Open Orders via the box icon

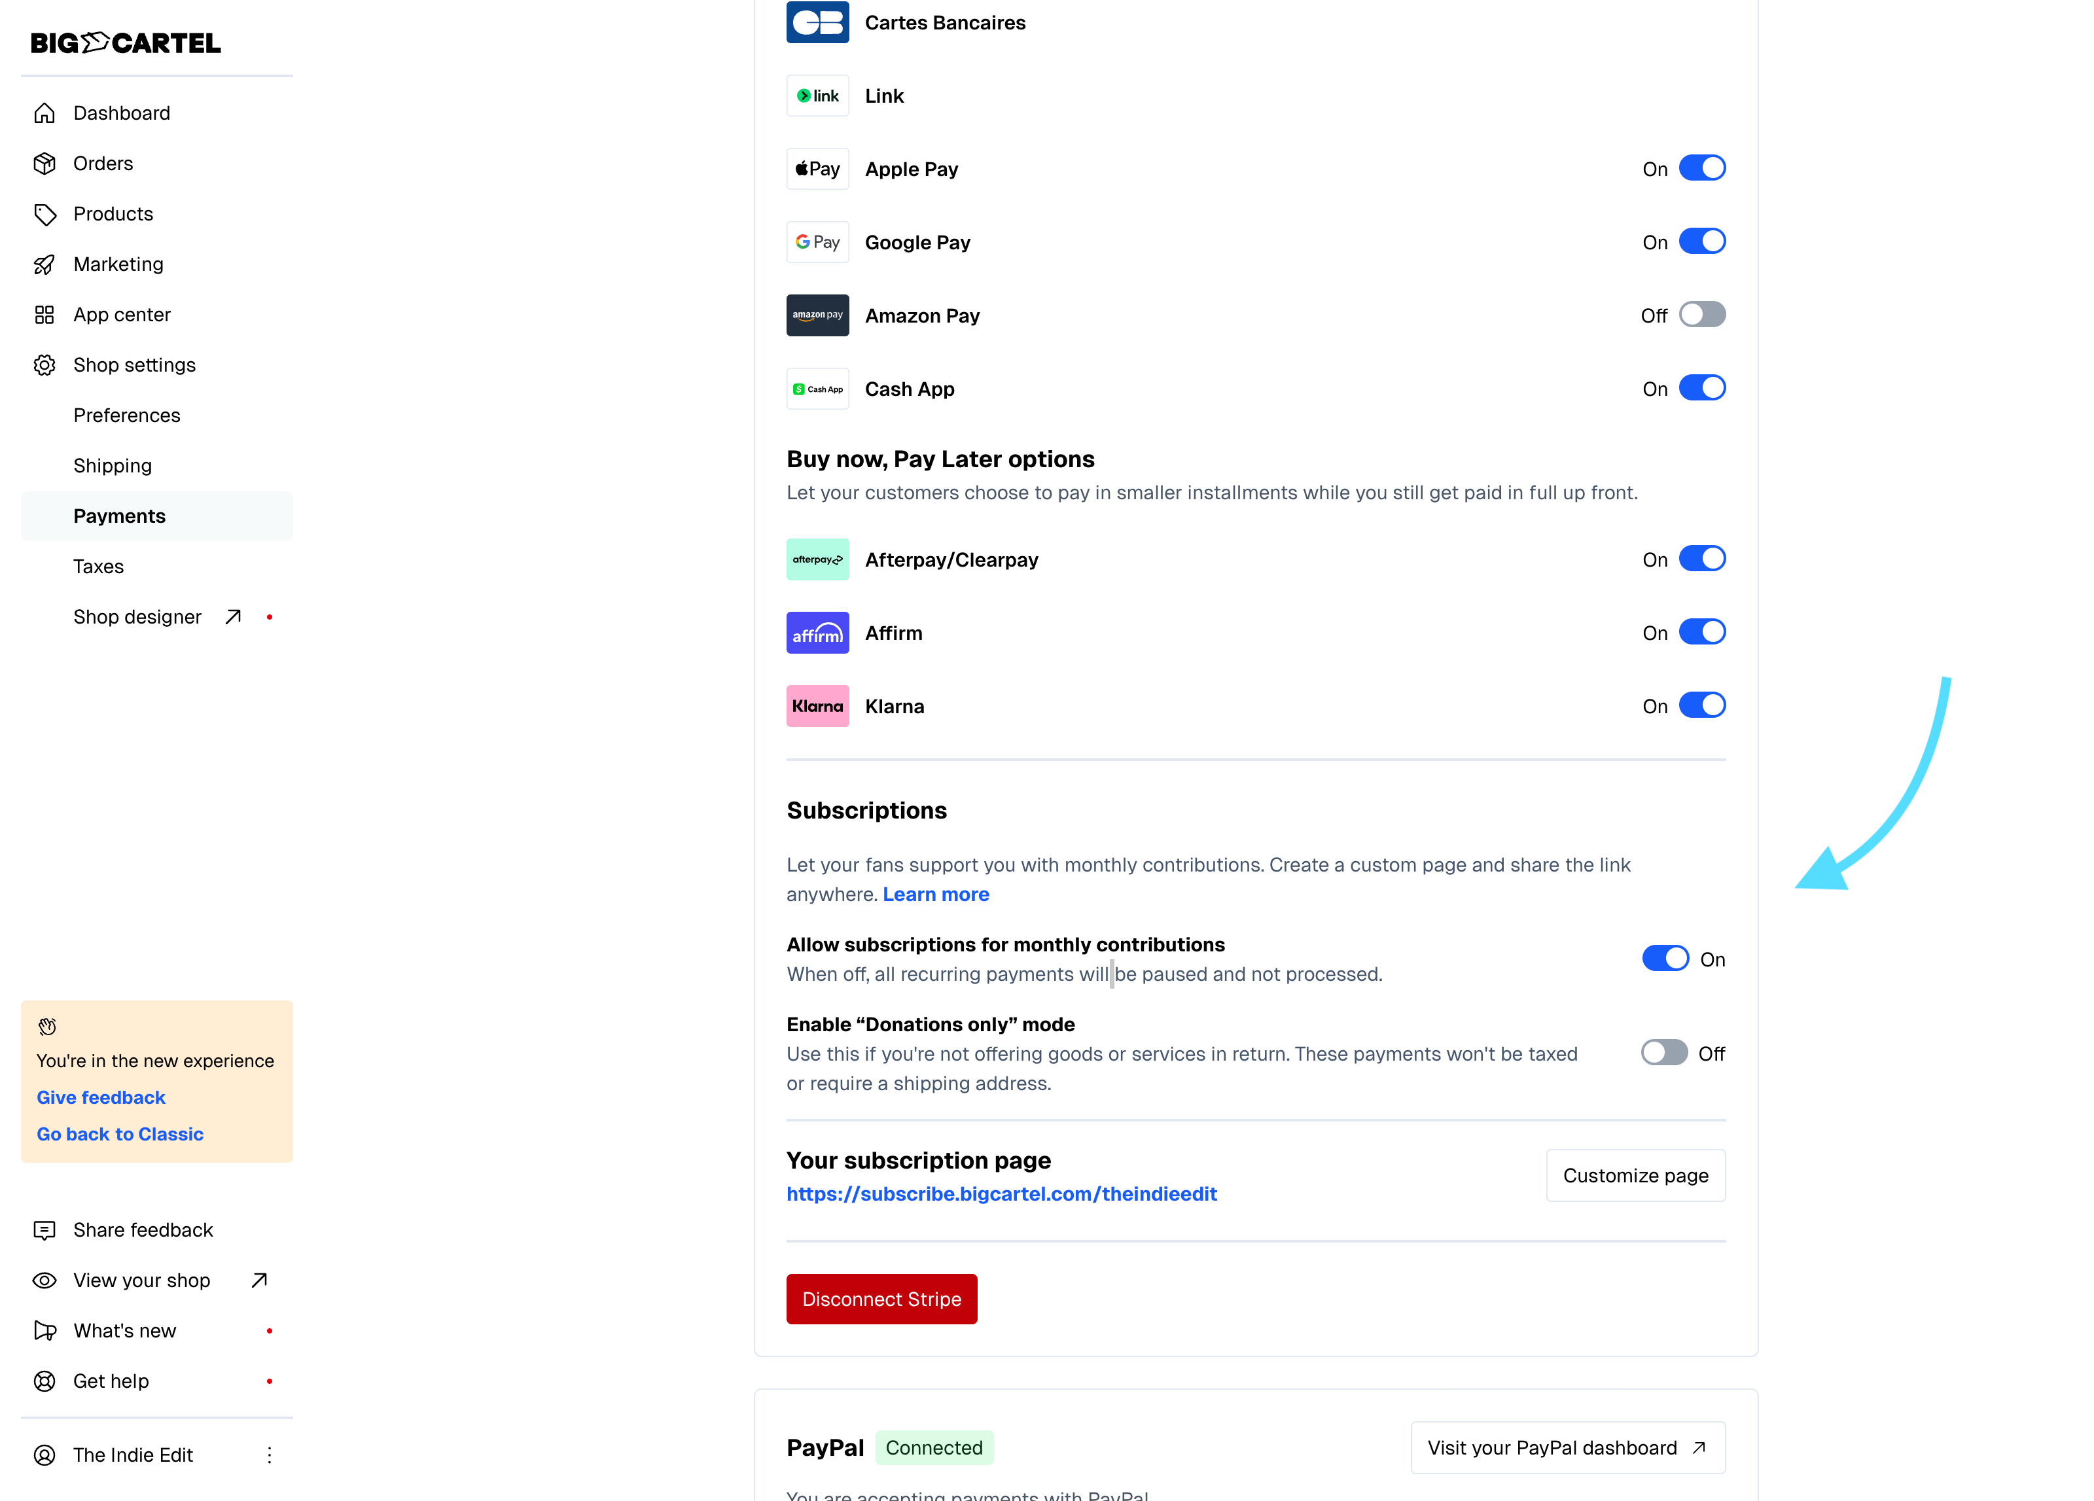(x=44, y=164)
